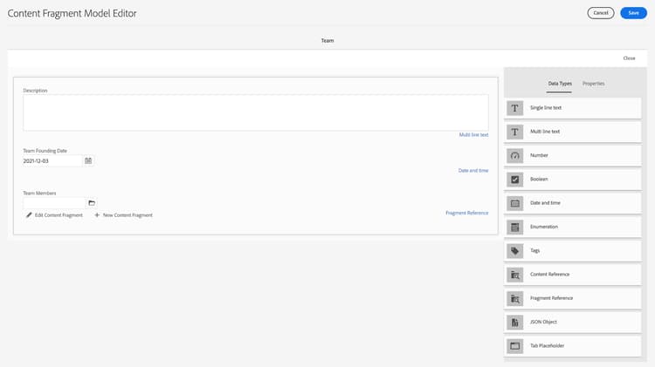Click the 'Multi line text' label in Data Types

pos(545,132)
